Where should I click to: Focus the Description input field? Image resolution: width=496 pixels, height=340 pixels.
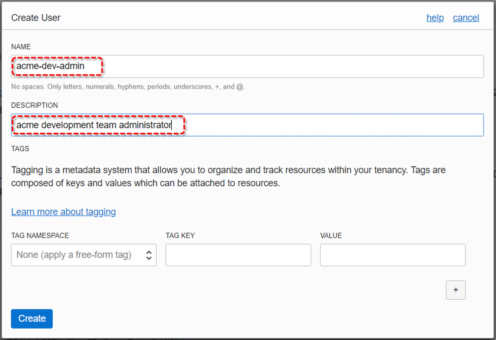click(247, 125)
